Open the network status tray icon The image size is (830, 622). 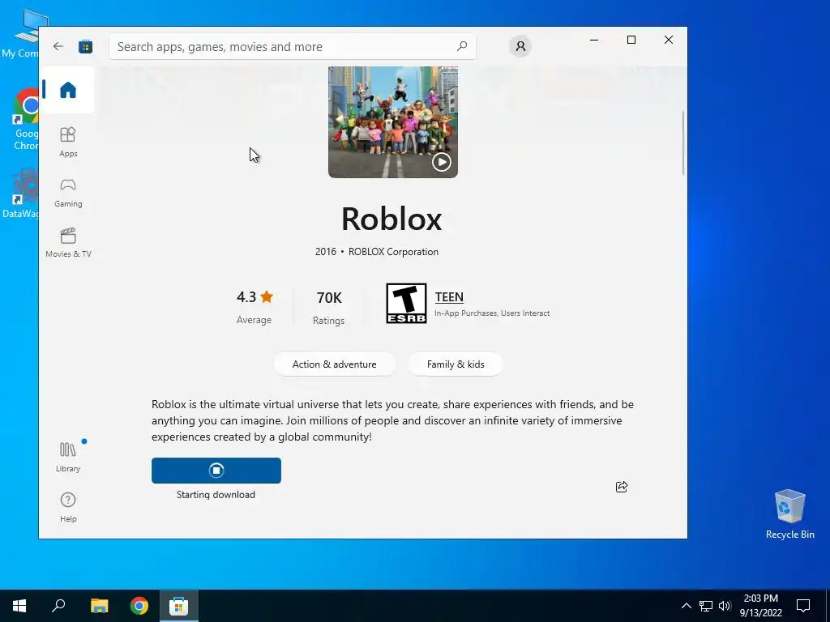706,606
